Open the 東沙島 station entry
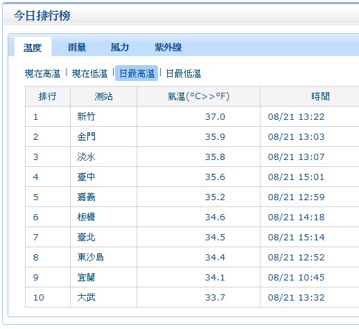The height and width of the screenshot is (329, 359). click(91, 257)
